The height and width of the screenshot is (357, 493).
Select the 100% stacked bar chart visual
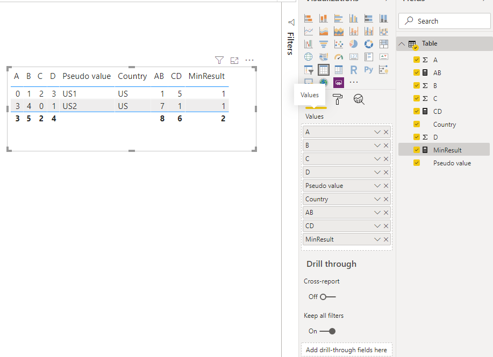368,19
